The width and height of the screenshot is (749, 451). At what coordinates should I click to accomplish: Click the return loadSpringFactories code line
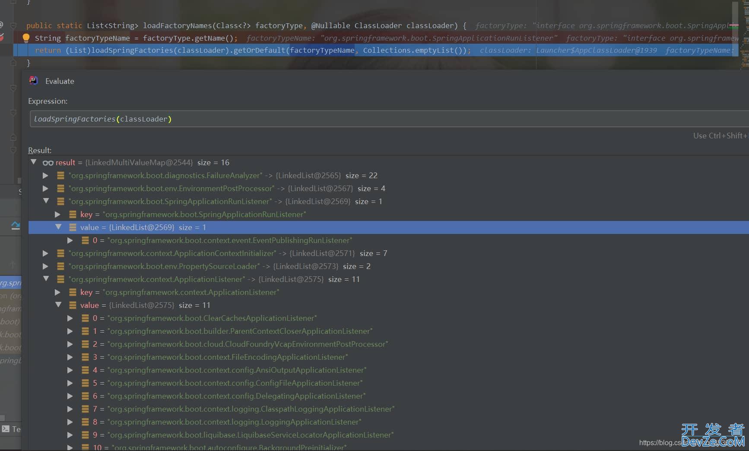coord(259,51)
